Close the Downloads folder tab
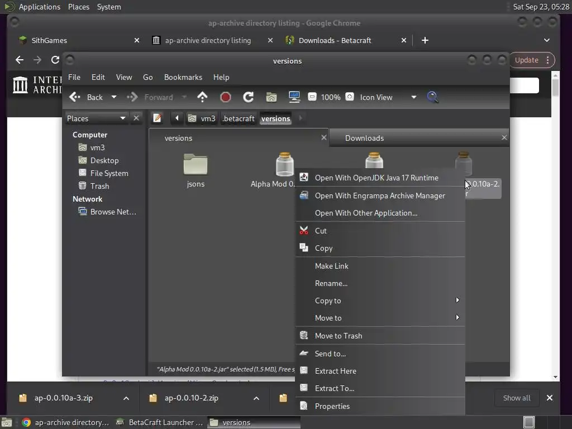The width and height of the screenshot is (572, 429). point(504,137)
